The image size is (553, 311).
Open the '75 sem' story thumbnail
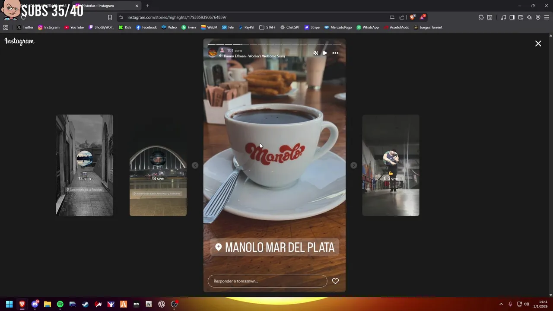[x=85, y=165]
